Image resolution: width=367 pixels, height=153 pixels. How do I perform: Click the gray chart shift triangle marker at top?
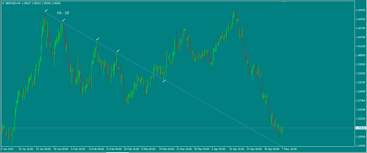[284, 2]
